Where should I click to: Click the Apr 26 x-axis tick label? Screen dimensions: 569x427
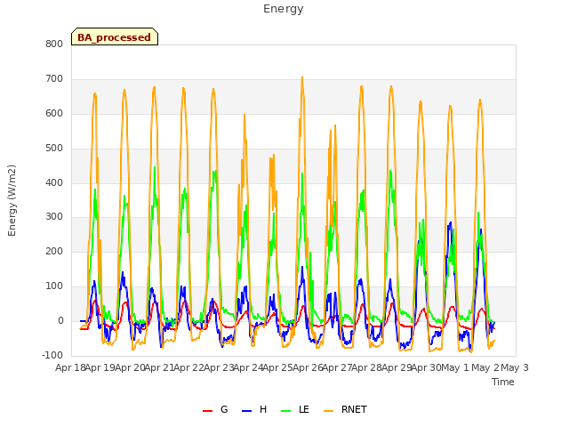[308, 367]
